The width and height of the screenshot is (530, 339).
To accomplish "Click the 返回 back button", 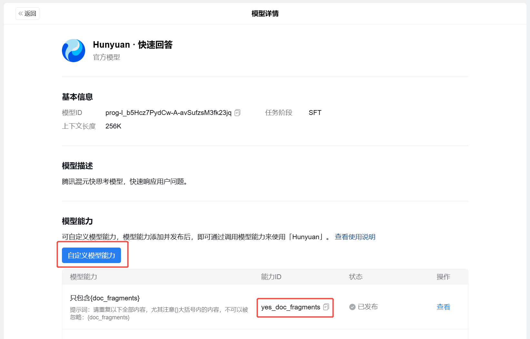I will coord(27,14).
